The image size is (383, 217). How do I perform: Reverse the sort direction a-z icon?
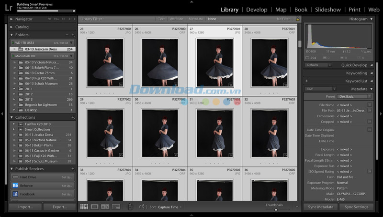tap(143, 207)
